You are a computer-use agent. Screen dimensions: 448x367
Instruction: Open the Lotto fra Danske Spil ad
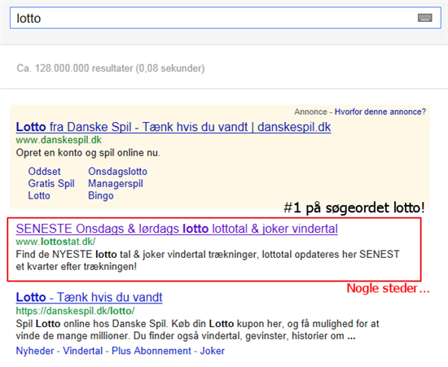(173, 127)
